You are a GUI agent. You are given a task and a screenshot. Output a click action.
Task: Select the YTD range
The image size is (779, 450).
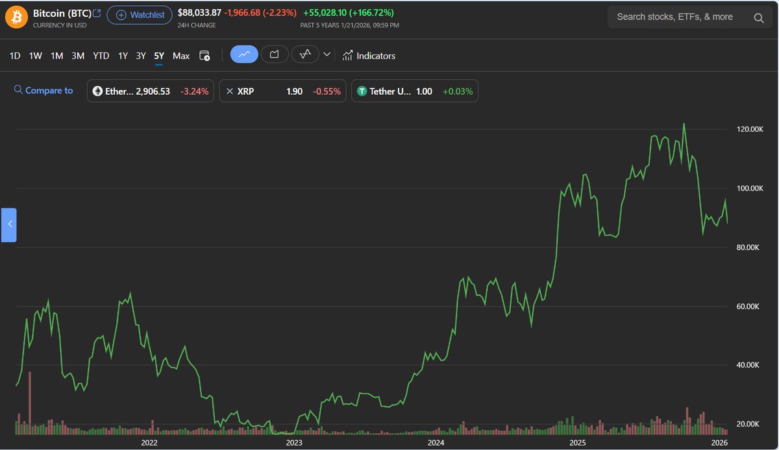point(101,56)
